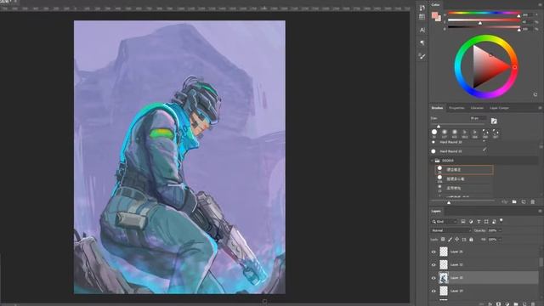Open the Paragraph panel icon
544x306 pixels.
click(x=422, y=42)
